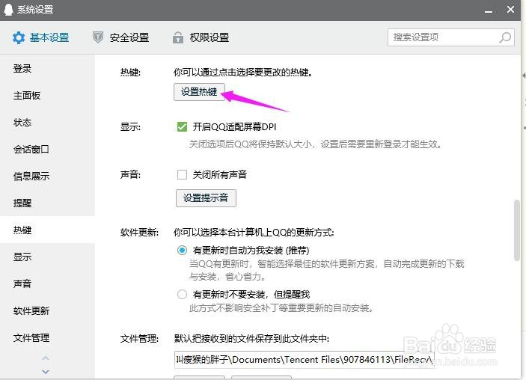Screen dimensions: 526x380
Task: Click the magnifier search icon
Action: coord(505,37)
